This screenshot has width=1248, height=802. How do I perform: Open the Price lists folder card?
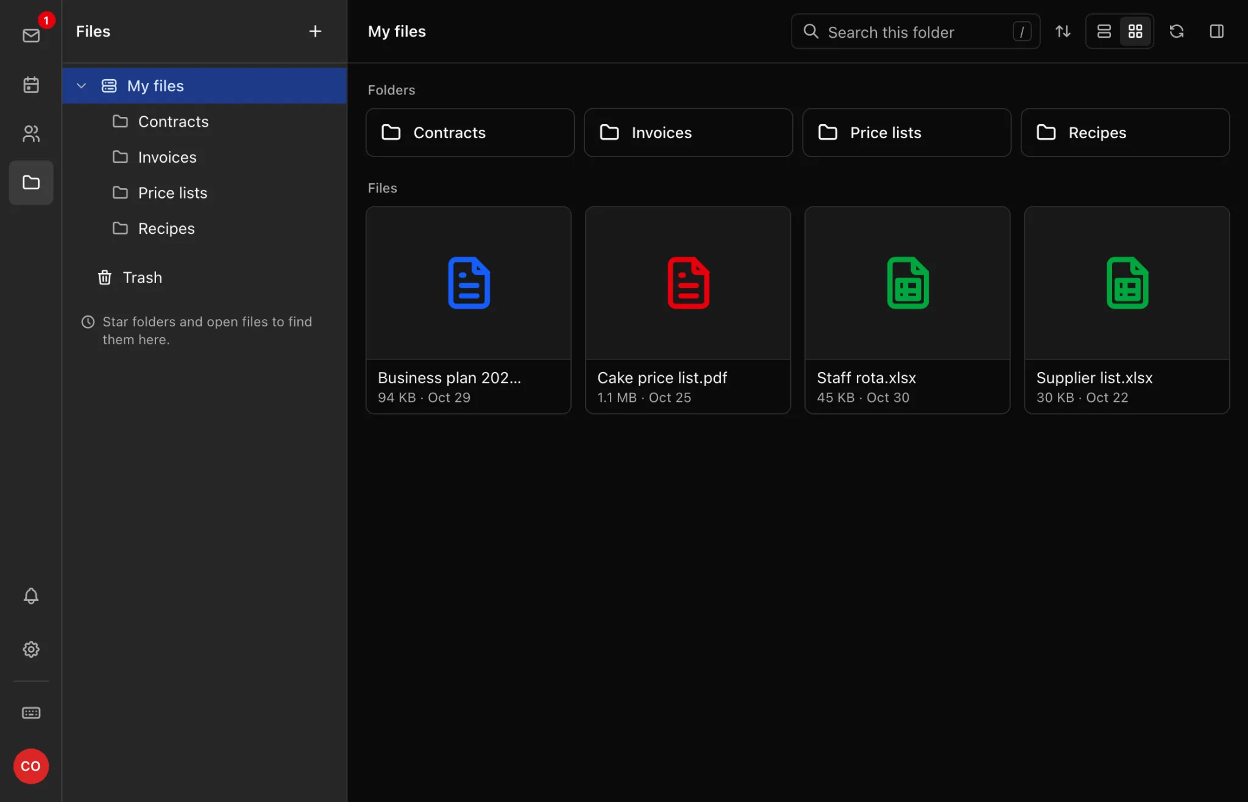click(x=907, y=132)
